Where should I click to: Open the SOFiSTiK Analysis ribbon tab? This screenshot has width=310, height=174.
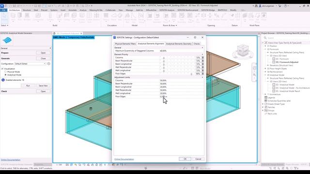167,10
